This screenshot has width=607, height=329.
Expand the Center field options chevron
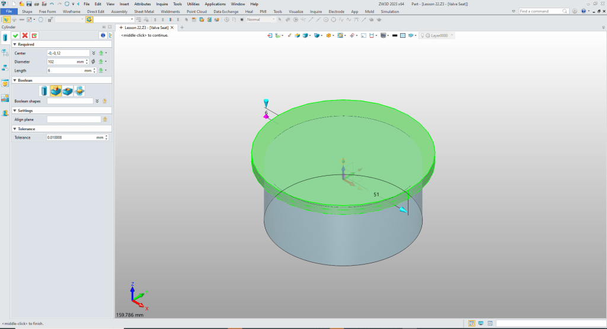point(94,53)
